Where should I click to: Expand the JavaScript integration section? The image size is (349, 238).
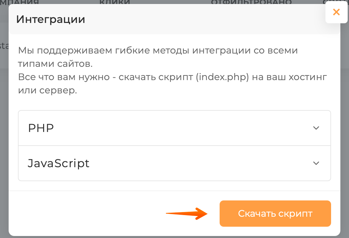[x=174, y=163]
